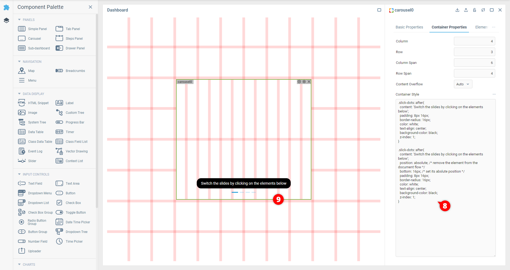Select the Carousel component in palette
The image size is (510, 270).
pos(30,39)
